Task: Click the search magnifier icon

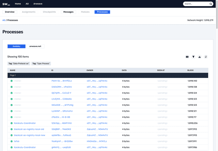Action: (211, 4)
